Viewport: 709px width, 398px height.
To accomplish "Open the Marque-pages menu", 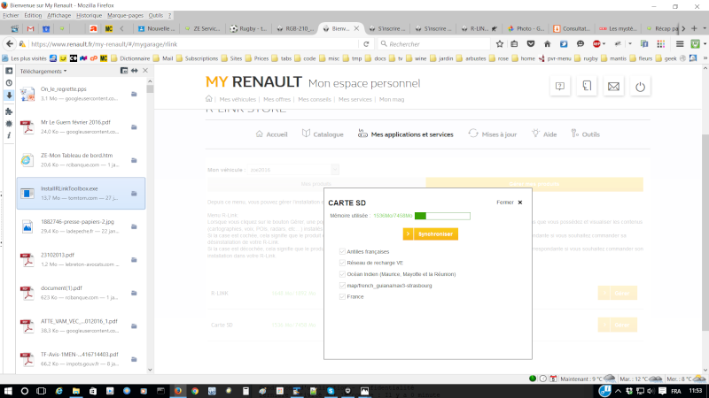I will coord(125,15).
